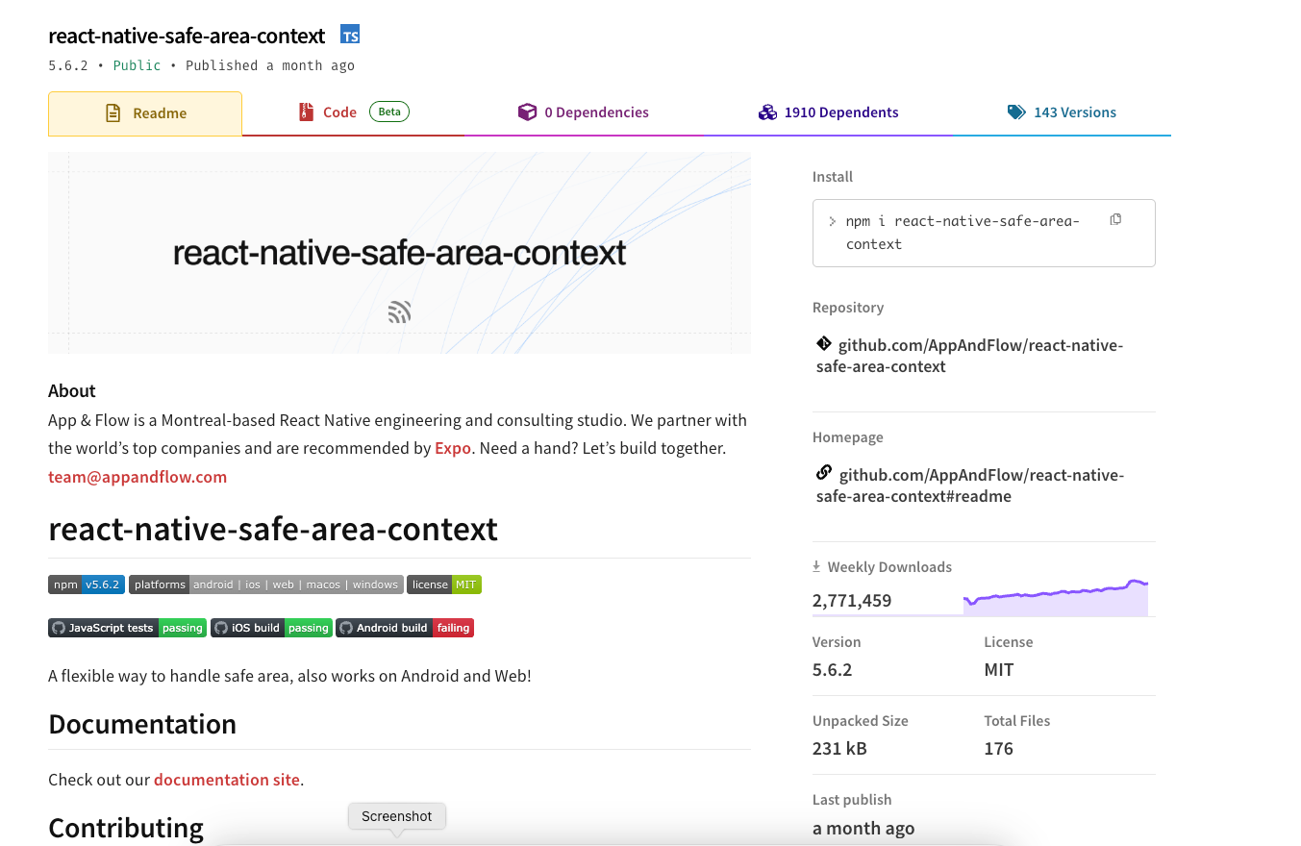Click the license MIT badge
The width and height of the screenshot is (1301, 846).
(444, 585)
